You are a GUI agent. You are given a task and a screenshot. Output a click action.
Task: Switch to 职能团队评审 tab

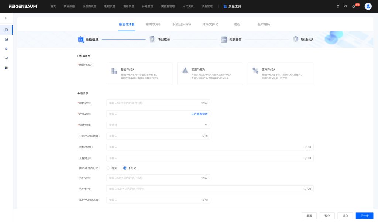182,24
